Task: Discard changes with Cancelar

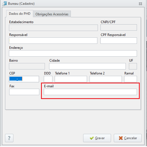Action: tap(128, 138)
